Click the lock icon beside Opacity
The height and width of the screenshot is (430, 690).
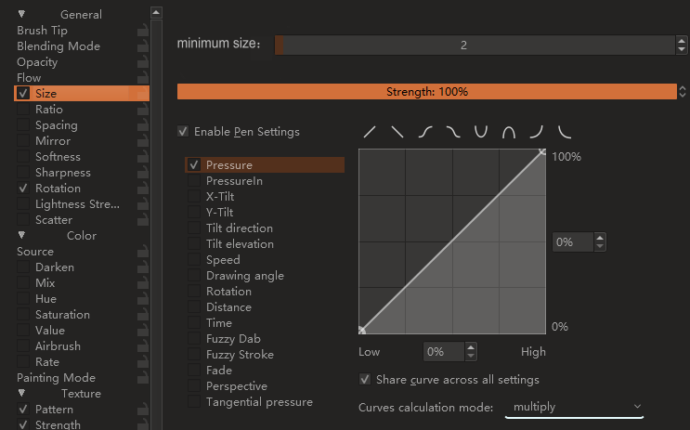click(142, 62)
